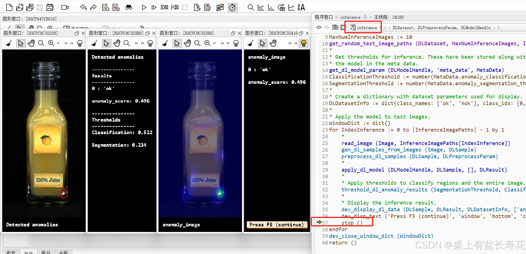Select pointer tool in window H3CFC9C353B0
Viewport: 526px width, 254px height.
click(106, 43)
